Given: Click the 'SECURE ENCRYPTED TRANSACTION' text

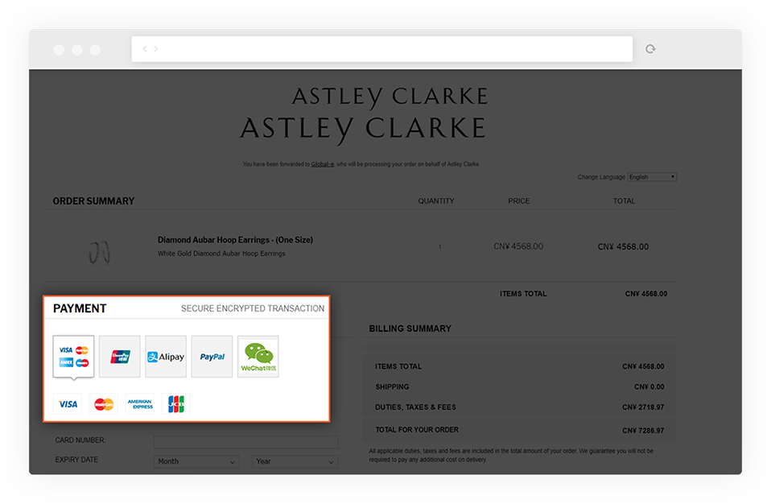Looking at the screenshot, I should tap(253, 309).
